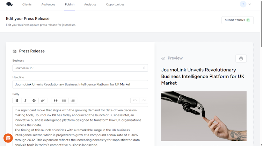Insert a link in the body
Screen dimensions: 262x146
[x=43, y=100]
